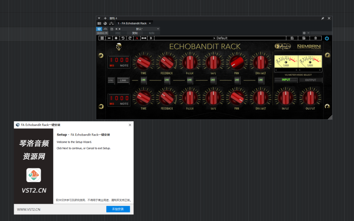The width and height of the screenshot is (354, 221).
Task: Click the redo arrow in Echobandit toolbar
Action: [130, 38]
